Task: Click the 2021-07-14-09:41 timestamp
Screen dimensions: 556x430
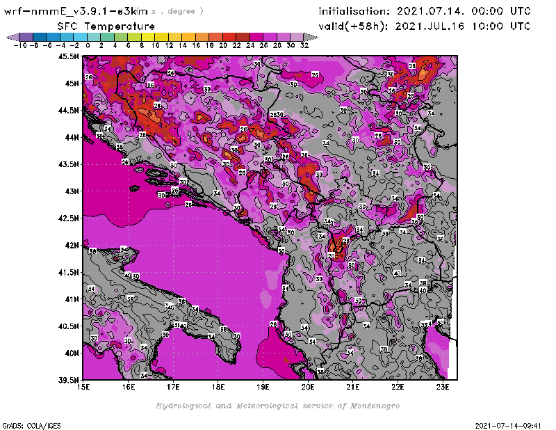Action: coord(508,425)
